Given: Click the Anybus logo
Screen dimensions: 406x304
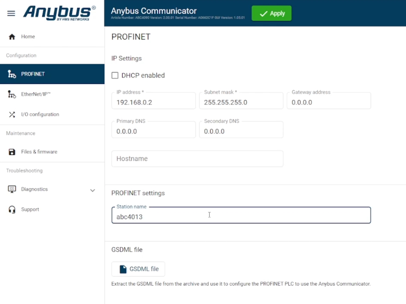Looking at the screenshot, I should (60, 13).
